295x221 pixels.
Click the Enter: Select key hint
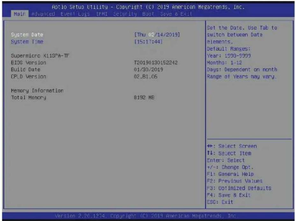click(226, 160)
